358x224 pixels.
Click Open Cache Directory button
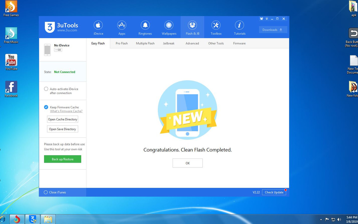click(x=62, y=119)
